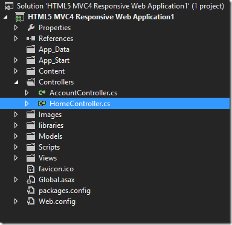The image size is (232, 225).
Task: Expand the Views folder arrow
Action: pos(16,158)
